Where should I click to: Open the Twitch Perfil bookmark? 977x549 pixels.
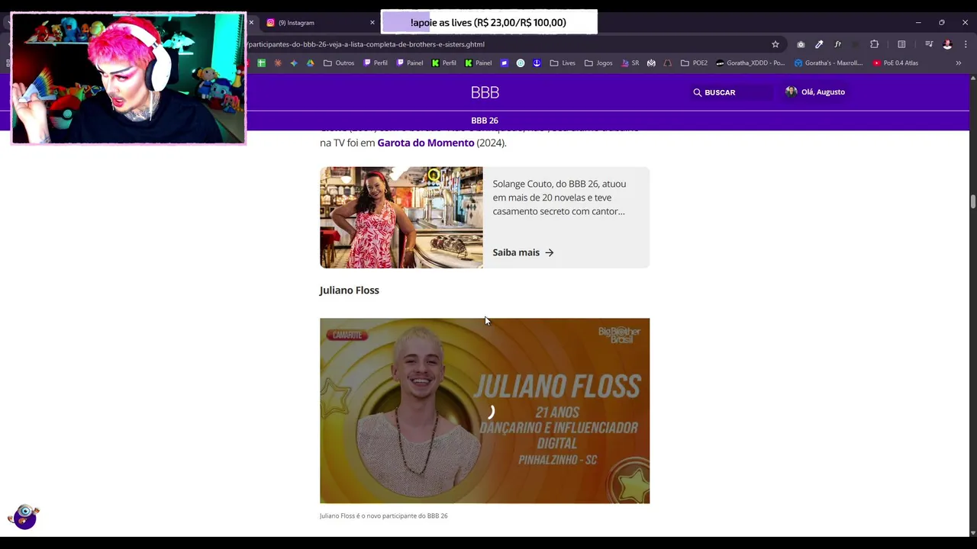coord(376,63)
